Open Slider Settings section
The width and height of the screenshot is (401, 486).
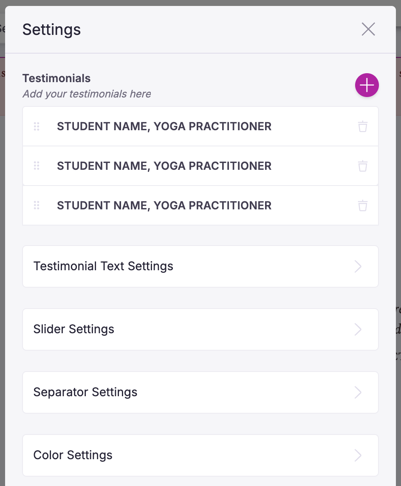point(74,329)
